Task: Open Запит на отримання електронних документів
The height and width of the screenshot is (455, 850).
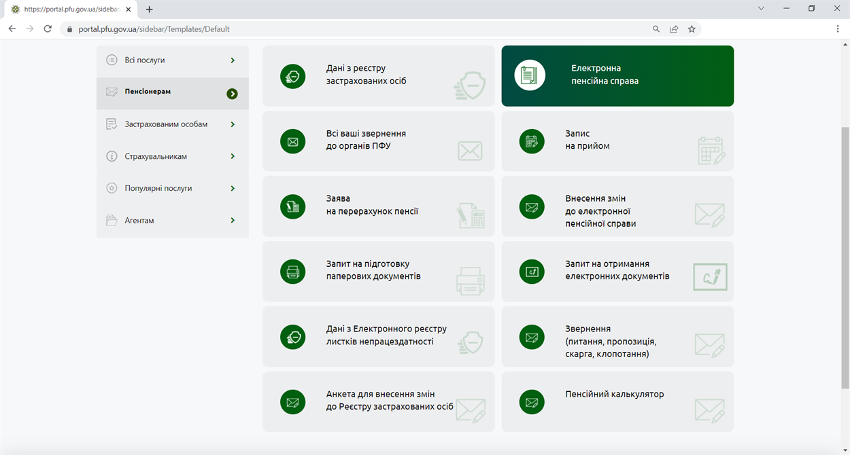Action: point(617,272)
